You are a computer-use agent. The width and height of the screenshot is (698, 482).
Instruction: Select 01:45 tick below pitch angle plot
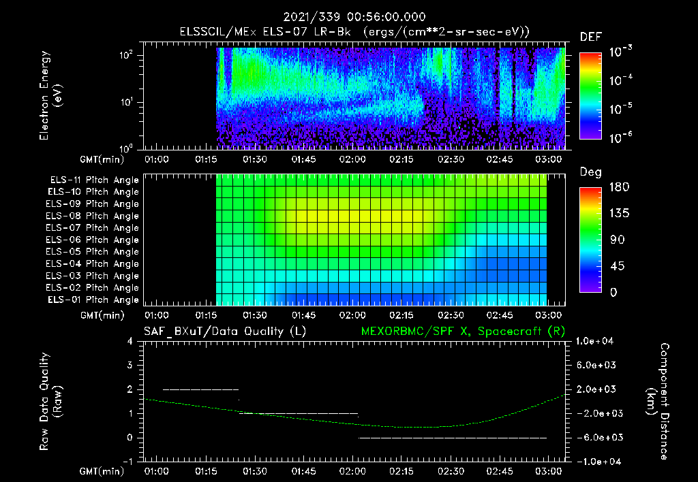[x=303, y=315]
